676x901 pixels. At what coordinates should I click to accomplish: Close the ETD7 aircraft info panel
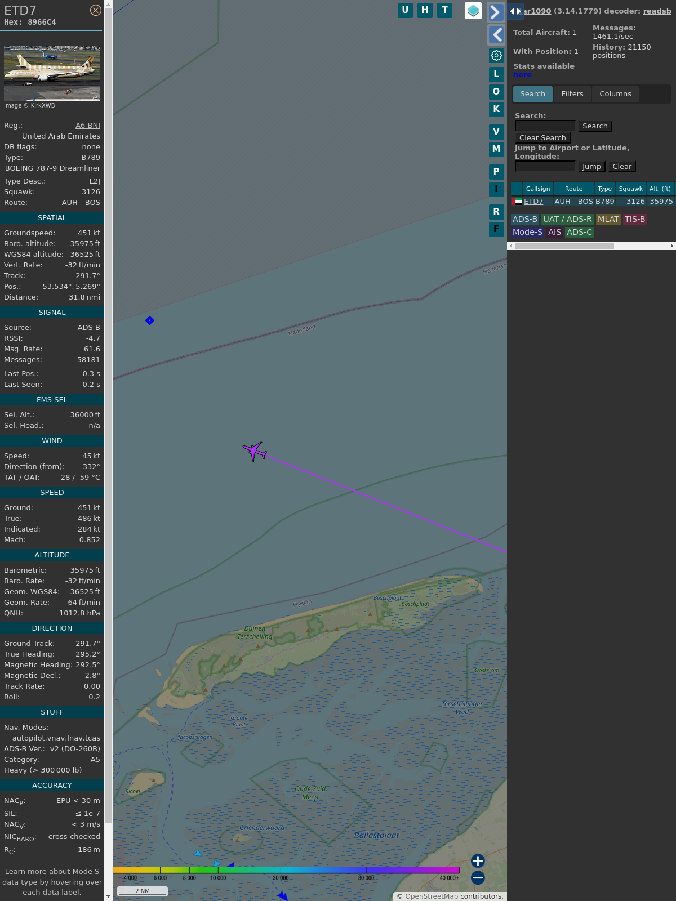96,10
